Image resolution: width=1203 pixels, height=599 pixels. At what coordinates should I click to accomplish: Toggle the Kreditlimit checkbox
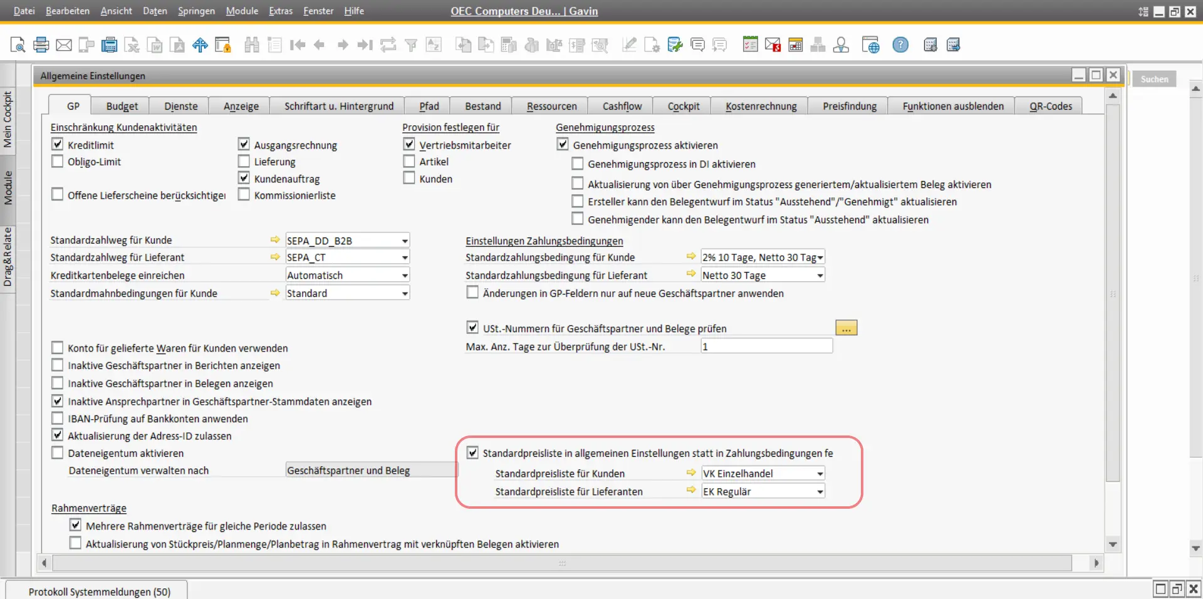(57, 144)
